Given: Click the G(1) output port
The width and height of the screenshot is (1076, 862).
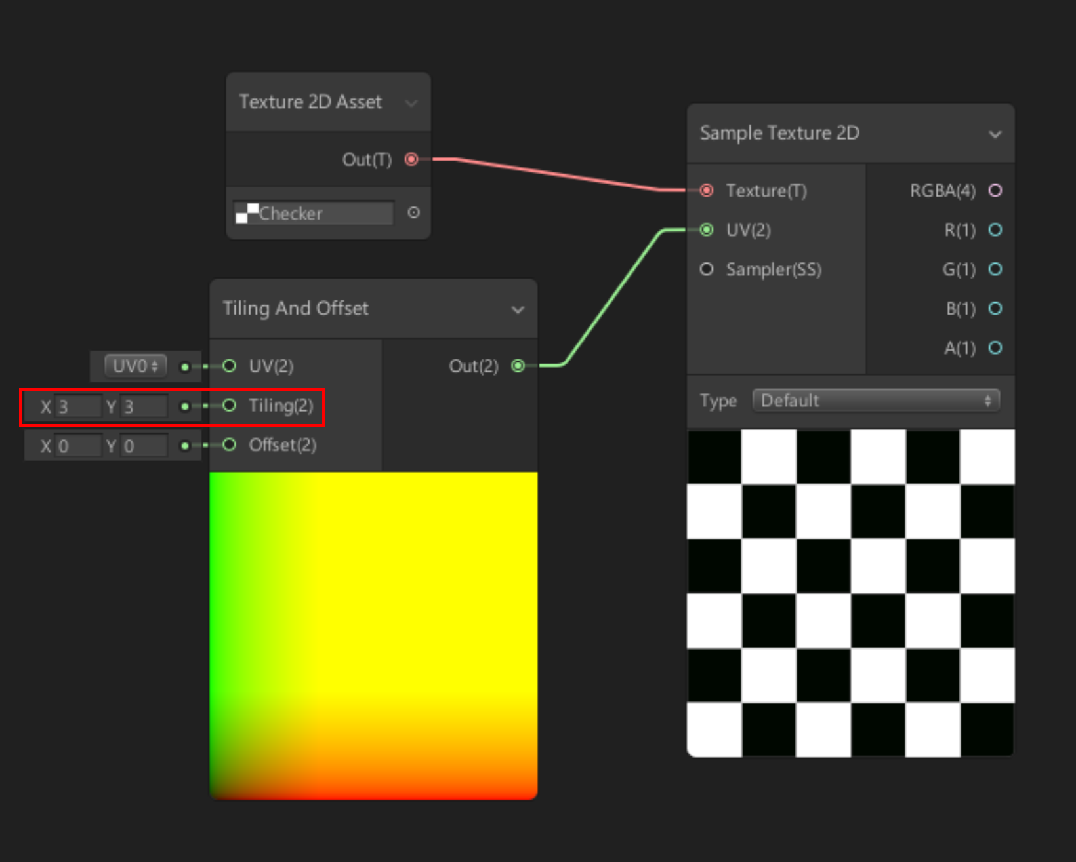Looking at the screenshot, I should (x=995, y=269).
